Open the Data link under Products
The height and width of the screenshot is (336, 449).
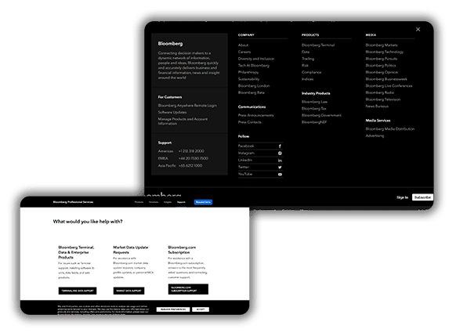[x=306, y=52]
